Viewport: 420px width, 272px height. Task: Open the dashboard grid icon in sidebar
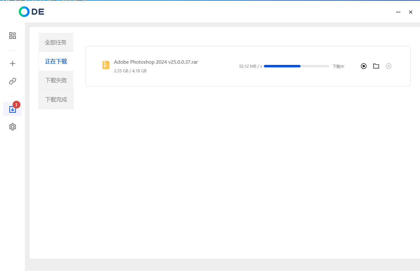12,36
